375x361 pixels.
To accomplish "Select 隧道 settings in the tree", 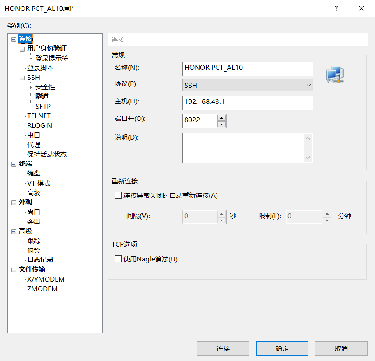I will 42,96.
